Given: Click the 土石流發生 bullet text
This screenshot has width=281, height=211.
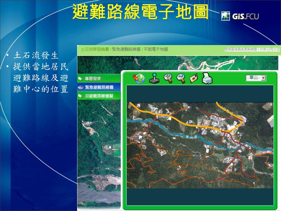Looking at the screenshot, I should 36,55.
